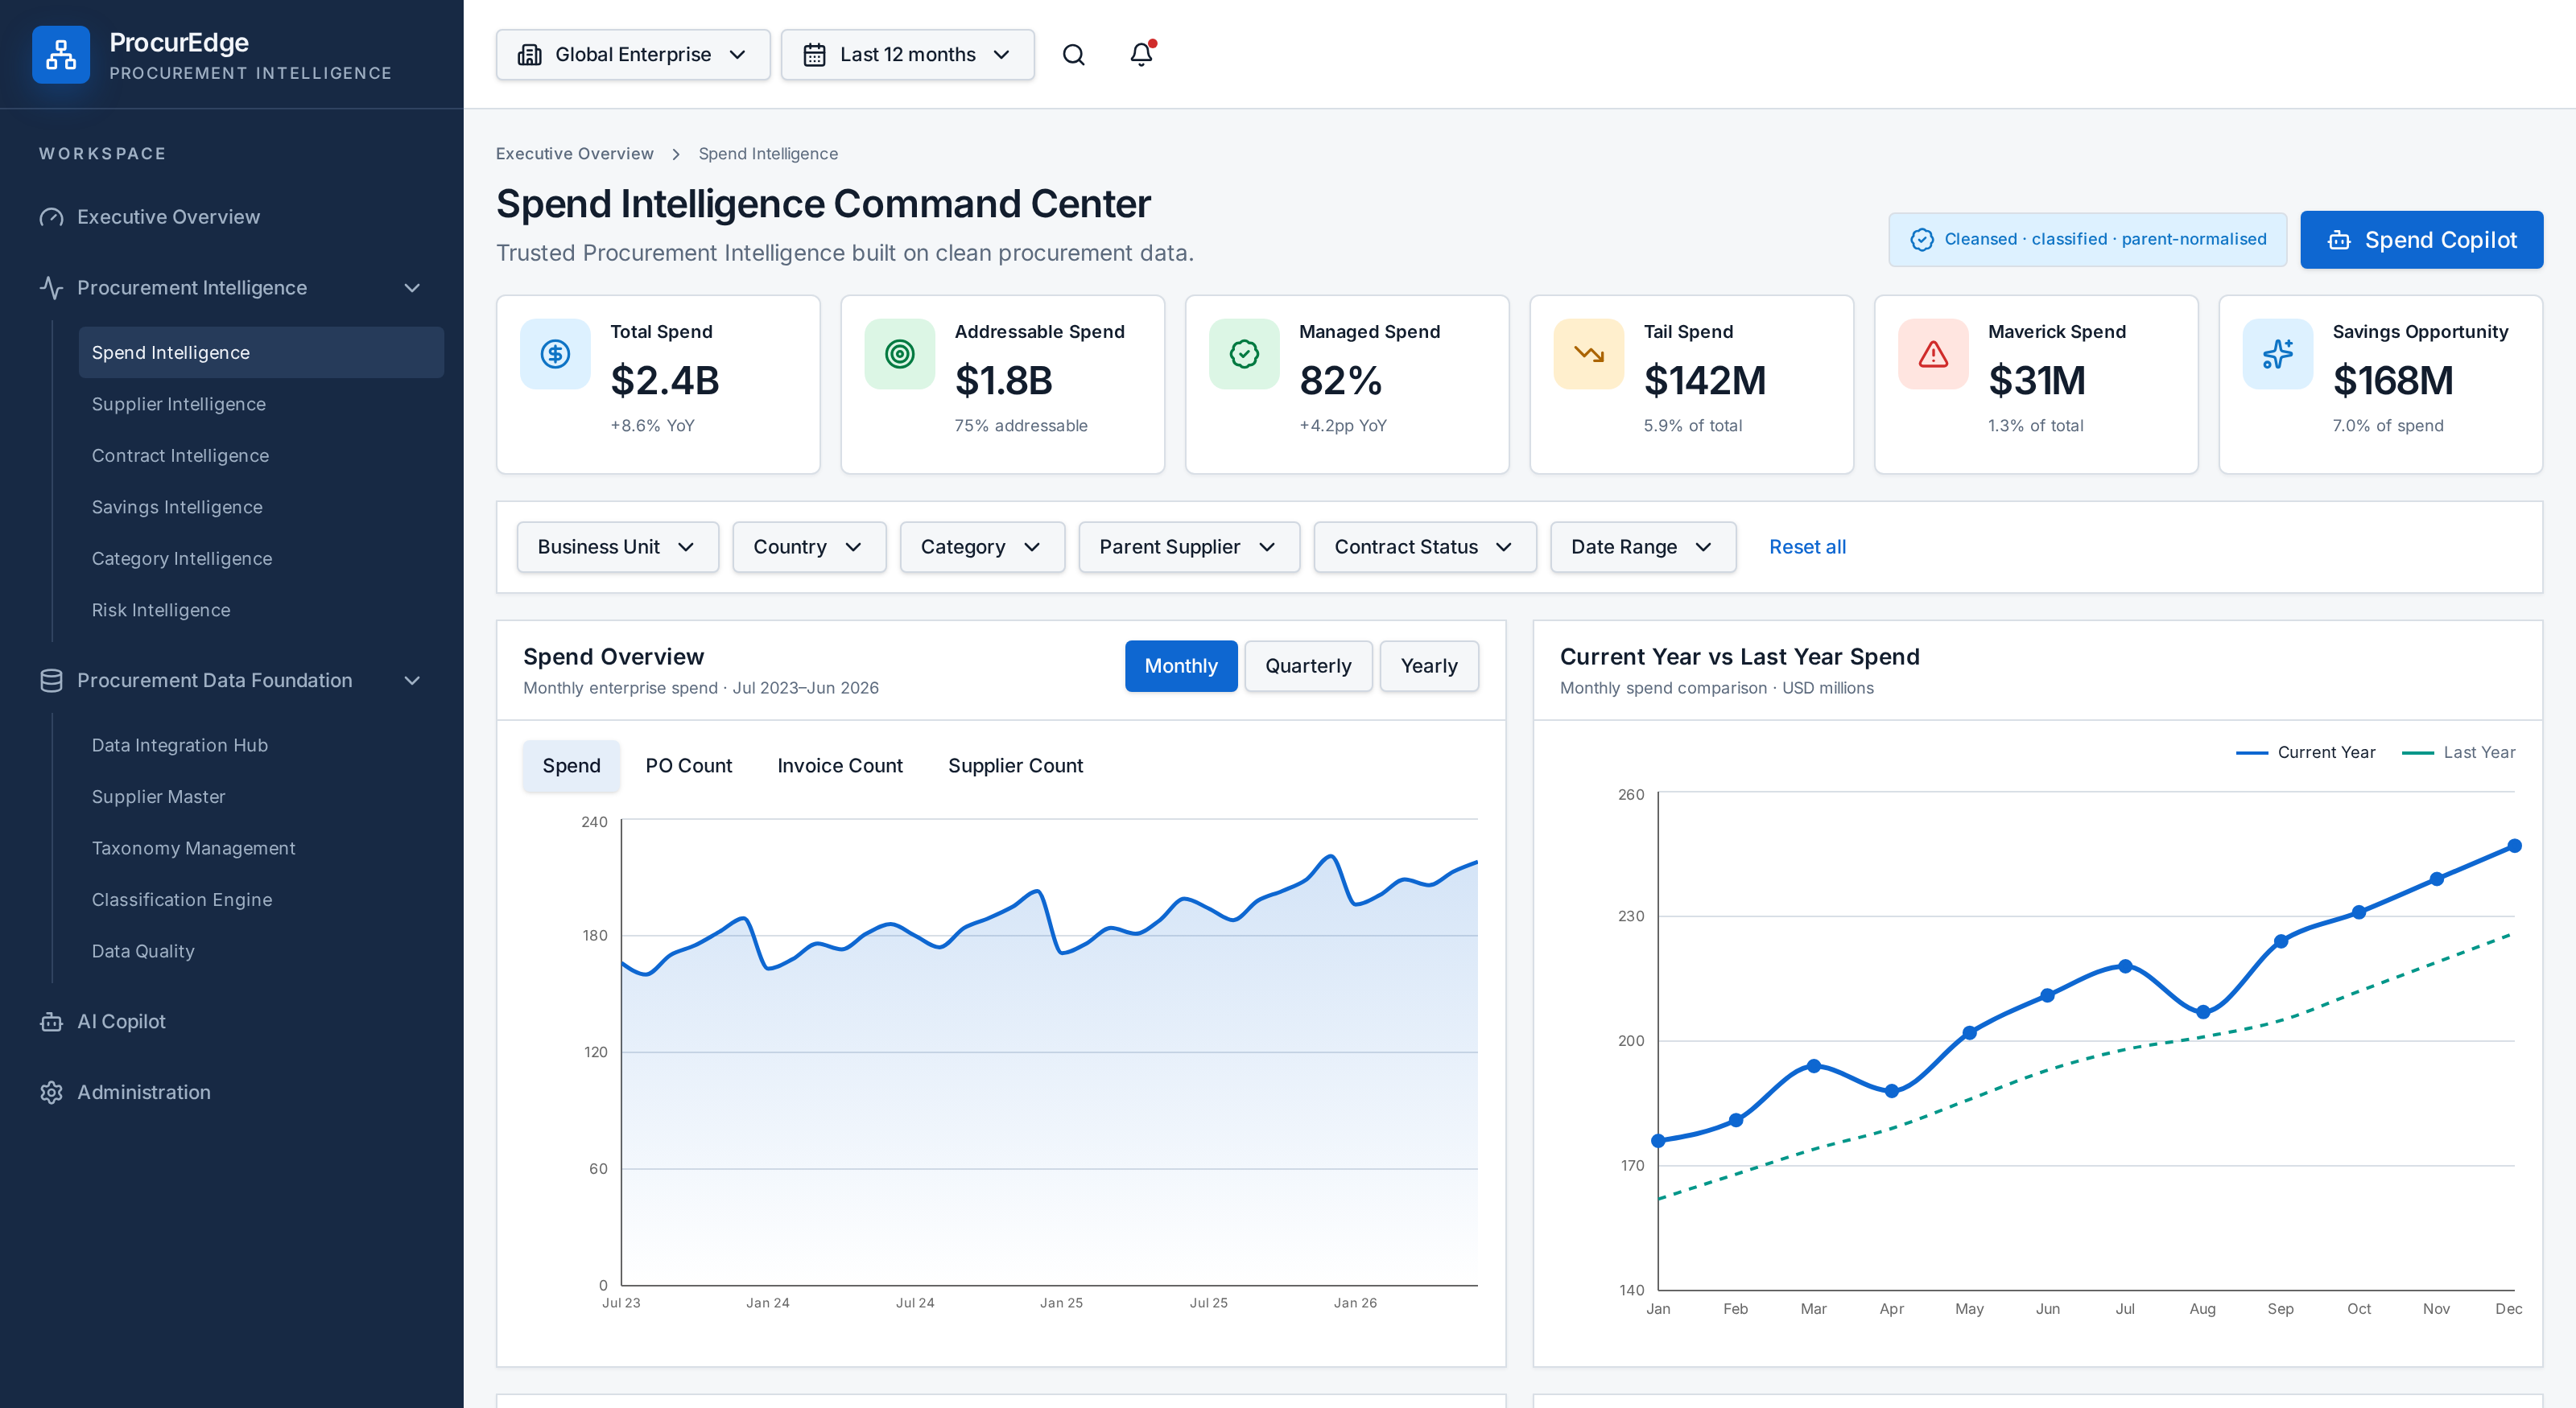The height and width of the screenshot is (1408, 2576).
Task: Switch Spend Overview to Quarterly
Action: tap(1308, 665)
